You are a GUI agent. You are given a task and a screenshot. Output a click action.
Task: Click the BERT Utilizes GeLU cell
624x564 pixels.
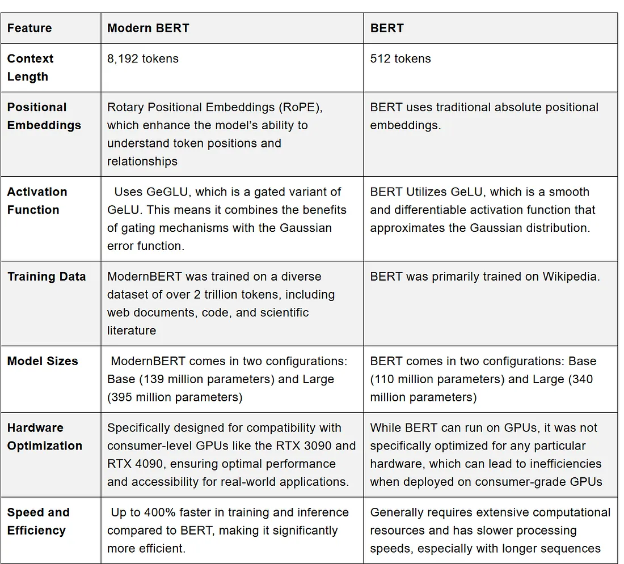(x=490, y=219)
